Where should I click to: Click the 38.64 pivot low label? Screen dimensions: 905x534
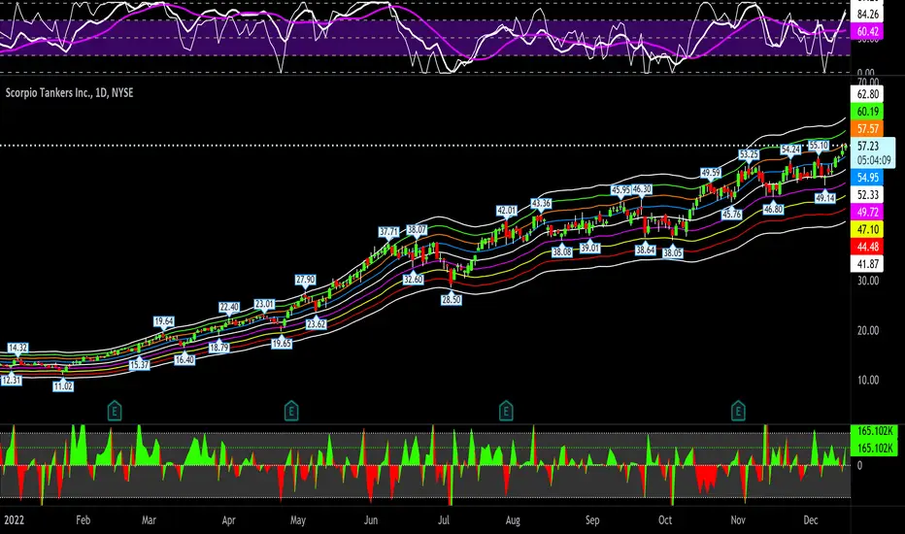point(646,250)
